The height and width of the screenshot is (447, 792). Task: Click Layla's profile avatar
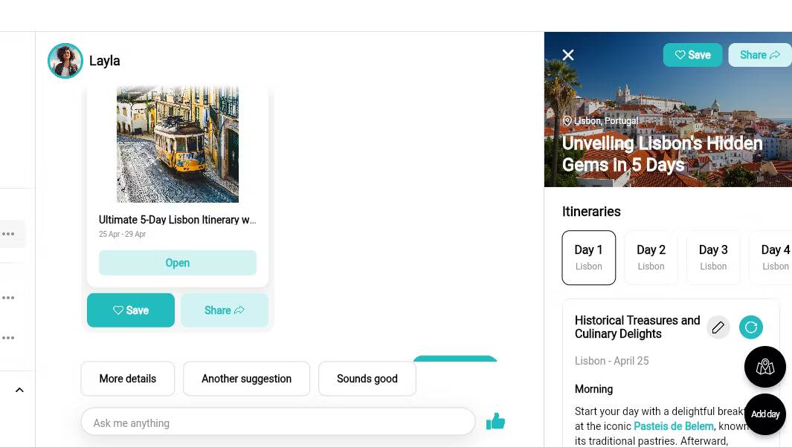coord(65,60)
